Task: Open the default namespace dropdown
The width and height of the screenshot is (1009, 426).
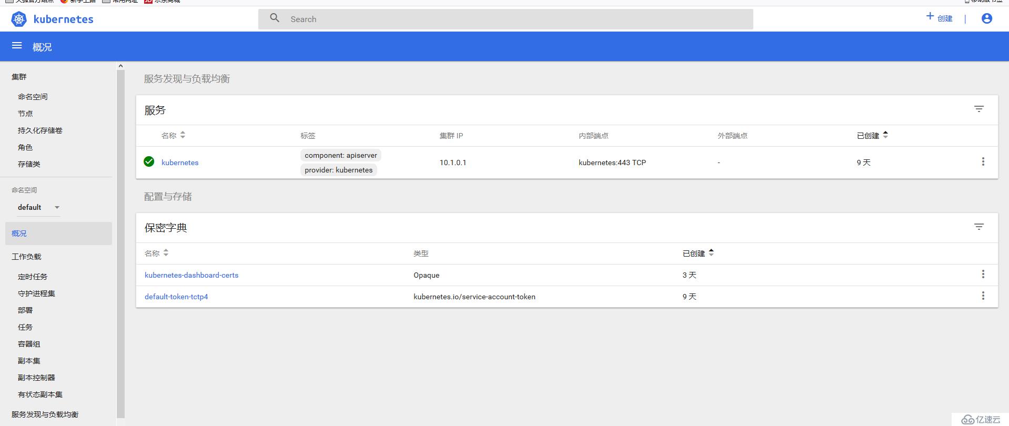Action: [39, 207]
